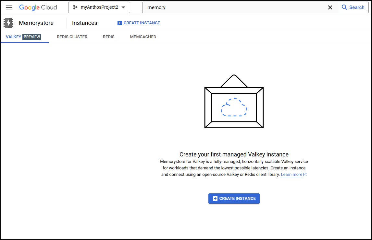372x240 pixels.
Task: Clear the search box with X icon
Action: point(330,7)
